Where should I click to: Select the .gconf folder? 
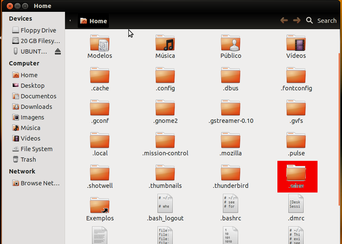100,111
